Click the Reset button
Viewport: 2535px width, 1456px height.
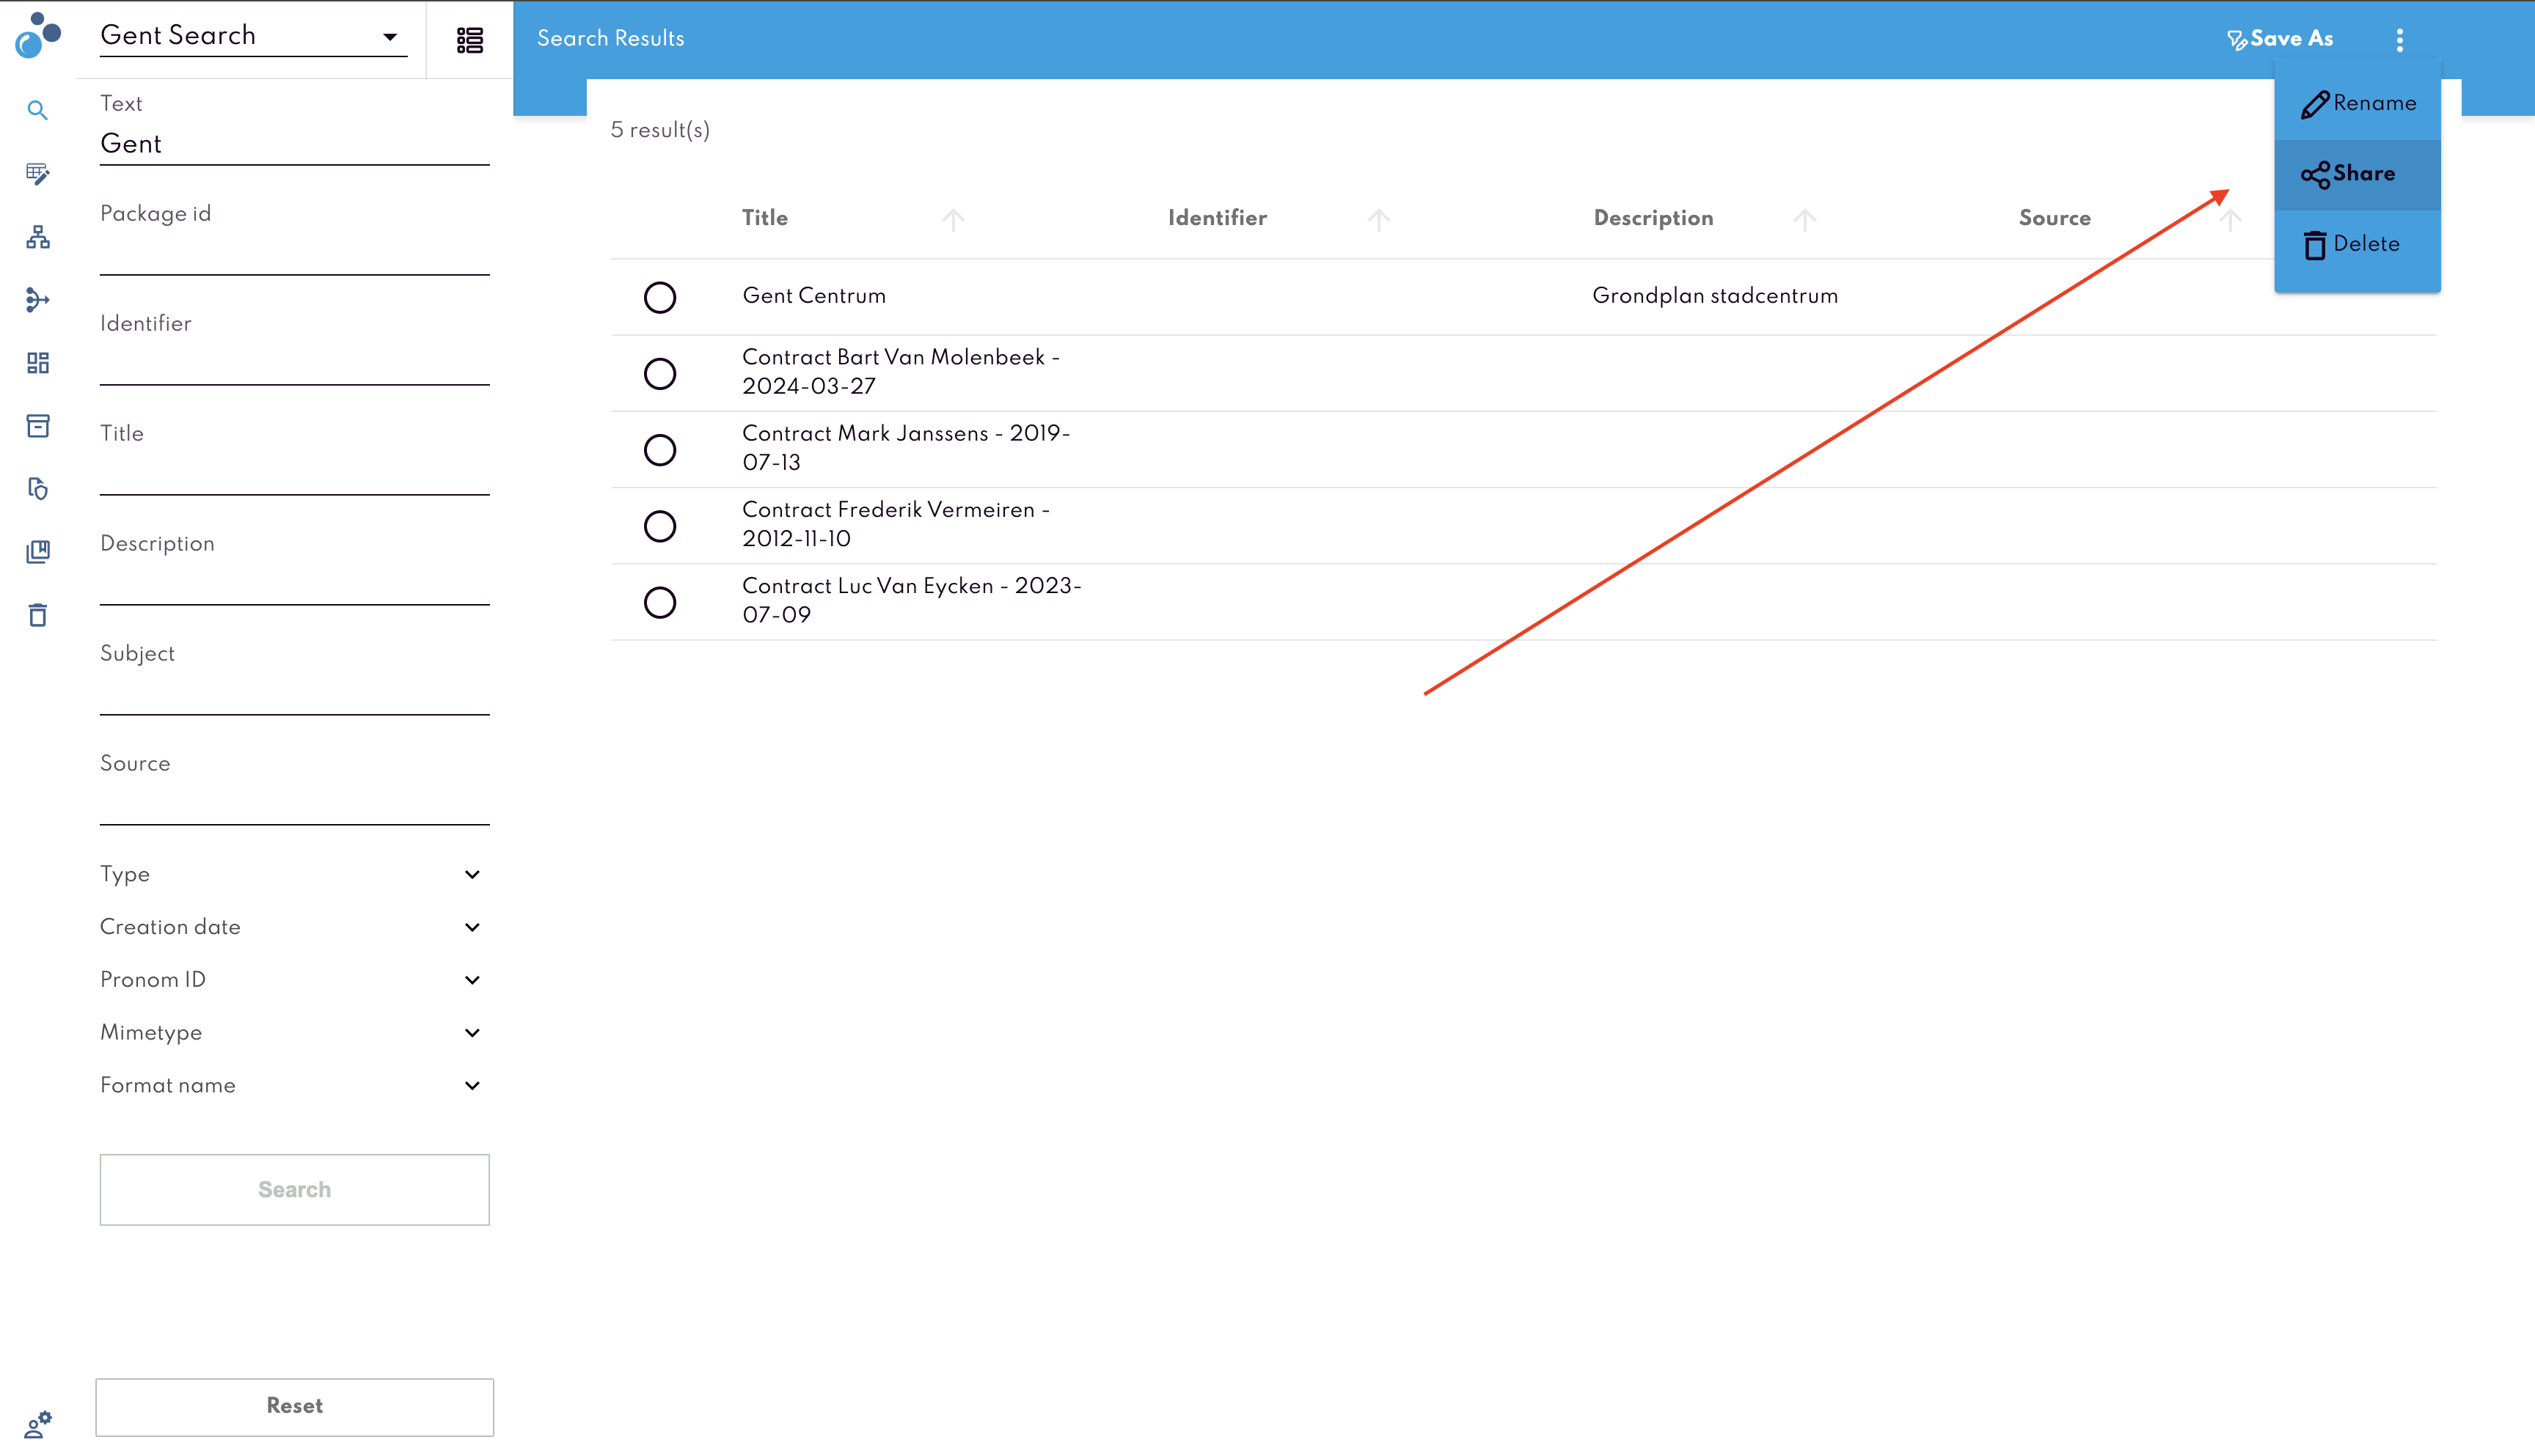coord(294,1406)
